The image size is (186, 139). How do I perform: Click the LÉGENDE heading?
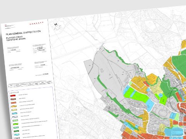(x=14, y=92)
